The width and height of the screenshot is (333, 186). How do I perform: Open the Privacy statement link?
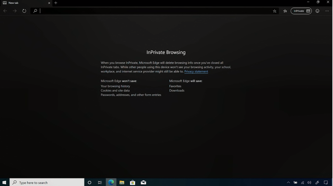click(x=196, y=71)
